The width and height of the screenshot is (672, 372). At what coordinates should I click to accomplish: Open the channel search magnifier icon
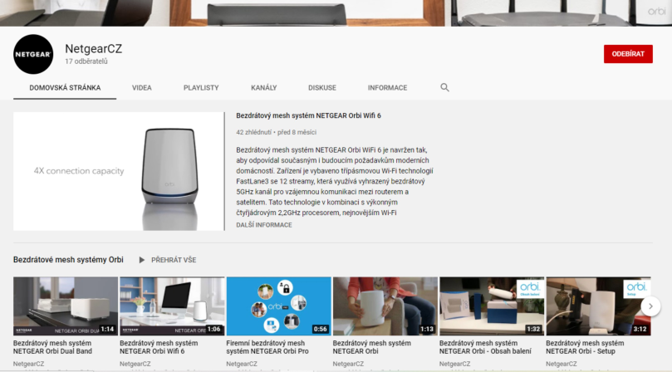tap(444, 87)
